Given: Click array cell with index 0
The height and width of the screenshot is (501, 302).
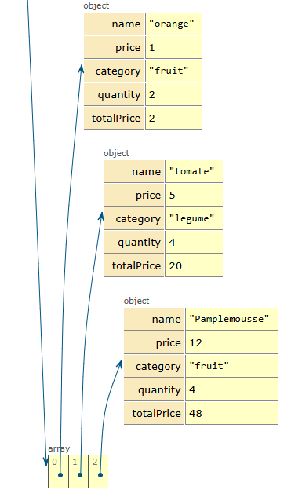Looking at the screenshot, I should 58,471.
